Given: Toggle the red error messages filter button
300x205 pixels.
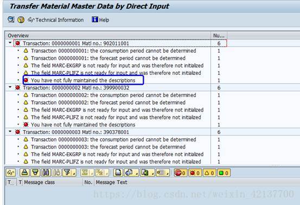Looking at the screenshot, I should point(195,173).
